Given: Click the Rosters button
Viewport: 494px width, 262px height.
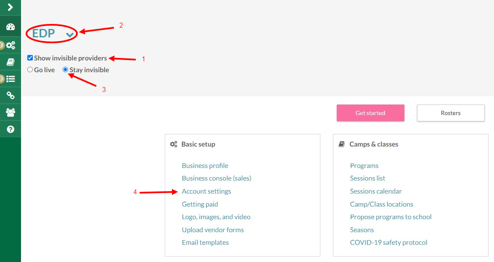Looking at the screenshot, I should point(451,113).
